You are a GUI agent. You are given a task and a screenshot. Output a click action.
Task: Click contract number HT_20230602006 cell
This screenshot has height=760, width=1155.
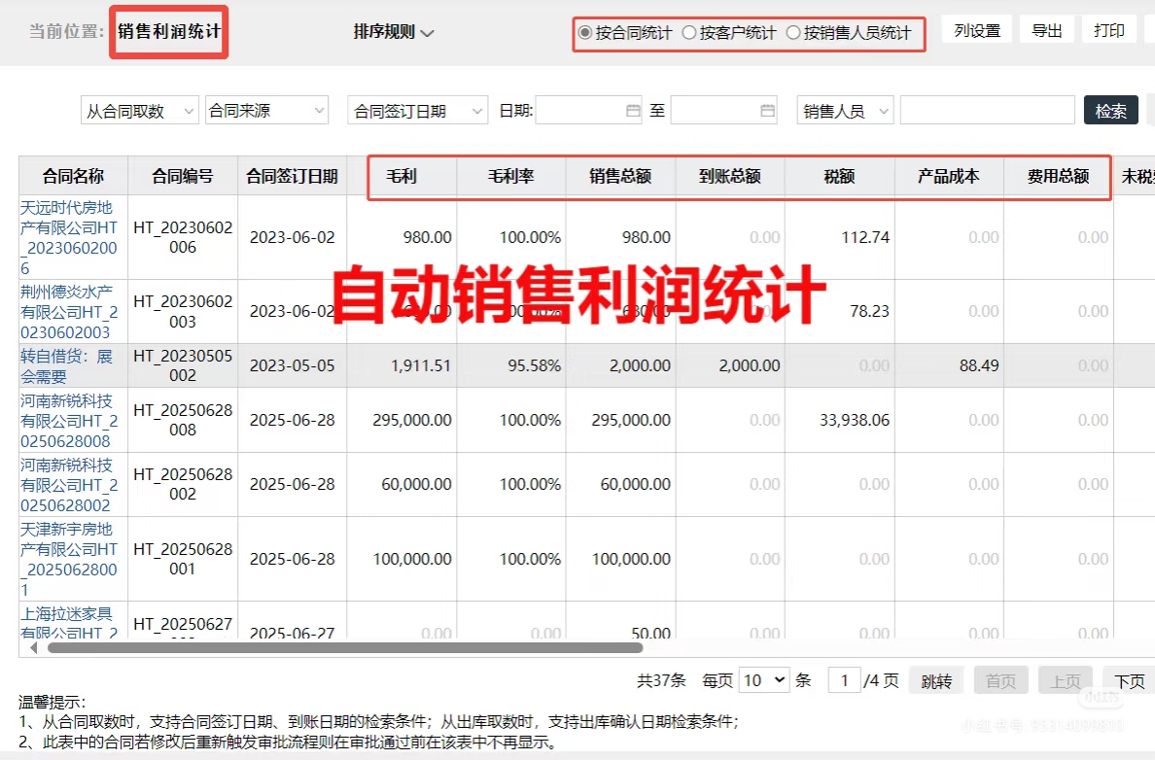[x=183, y=237]
